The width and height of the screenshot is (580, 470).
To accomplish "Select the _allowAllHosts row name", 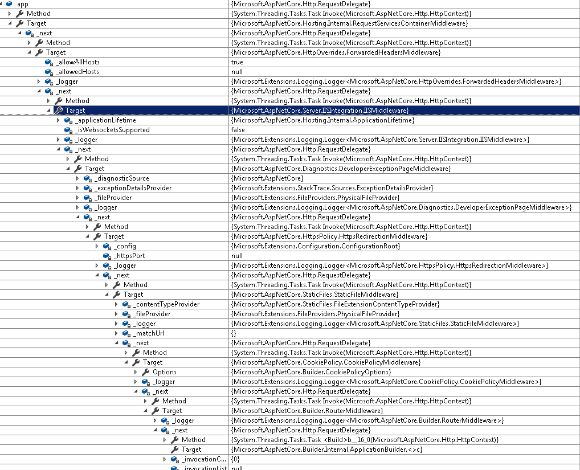I will point(77,62).
